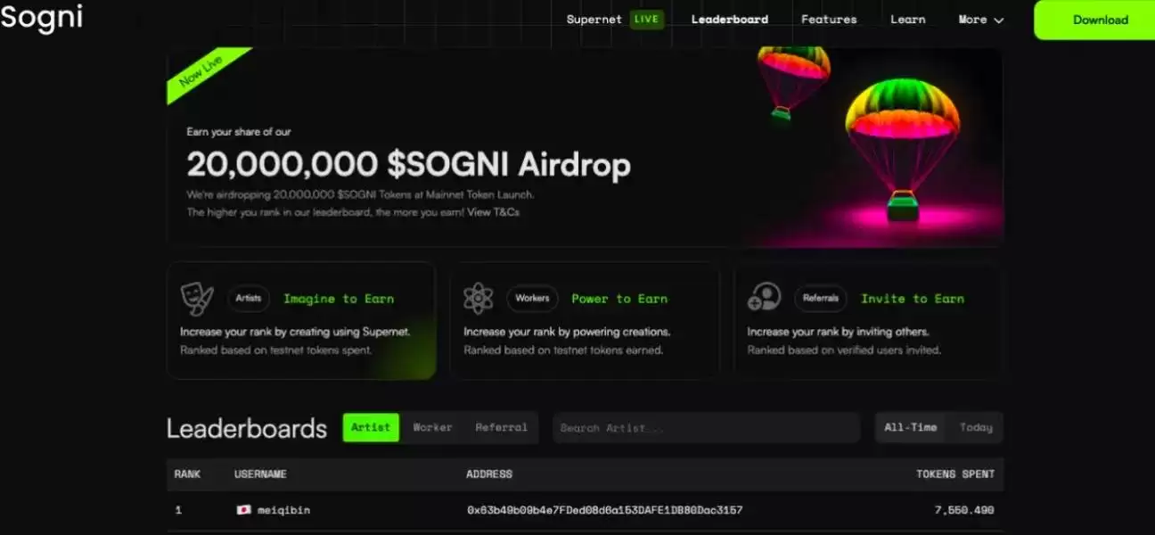Show Today's leaderboard rankings
Viewport: 1155px width, 535px height.
point(976,428)
